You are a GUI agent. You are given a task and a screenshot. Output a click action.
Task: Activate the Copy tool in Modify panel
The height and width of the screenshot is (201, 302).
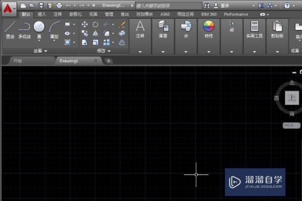[85, 33]
